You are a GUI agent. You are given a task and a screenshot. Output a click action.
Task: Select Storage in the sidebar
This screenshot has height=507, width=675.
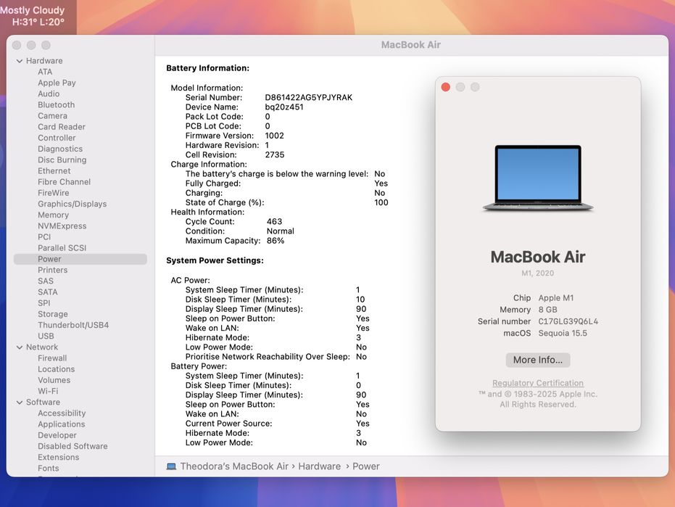tap(52, 314)
